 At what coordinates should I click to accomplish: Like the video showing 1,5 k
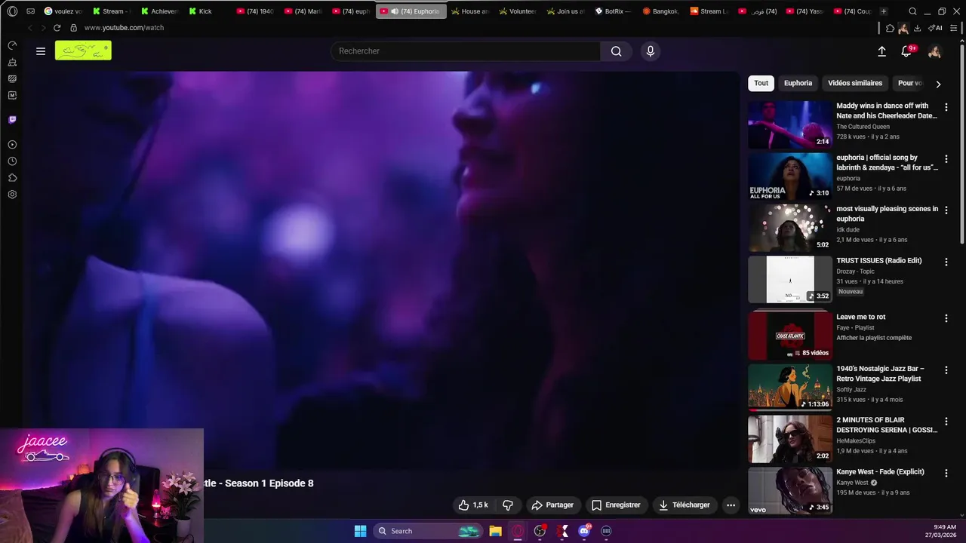(x=473, y=505)
